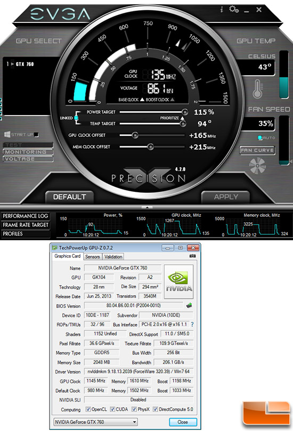293x431 pixels.
Task: Click the Memory Size 2048 MB field
Action: [x=102, y=362]
